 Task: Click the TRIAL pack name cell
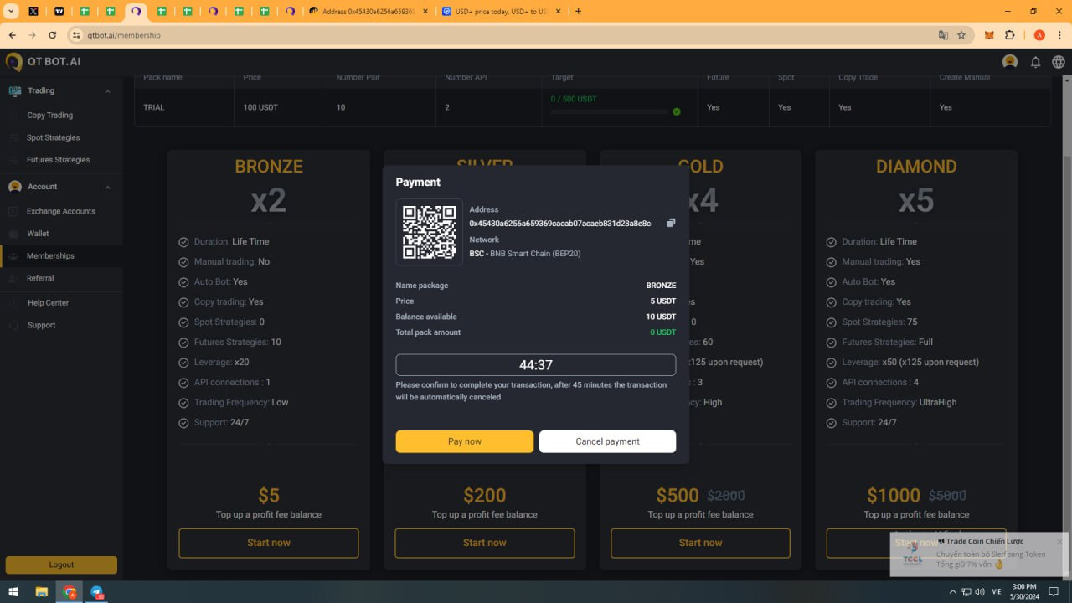[154, 107]
